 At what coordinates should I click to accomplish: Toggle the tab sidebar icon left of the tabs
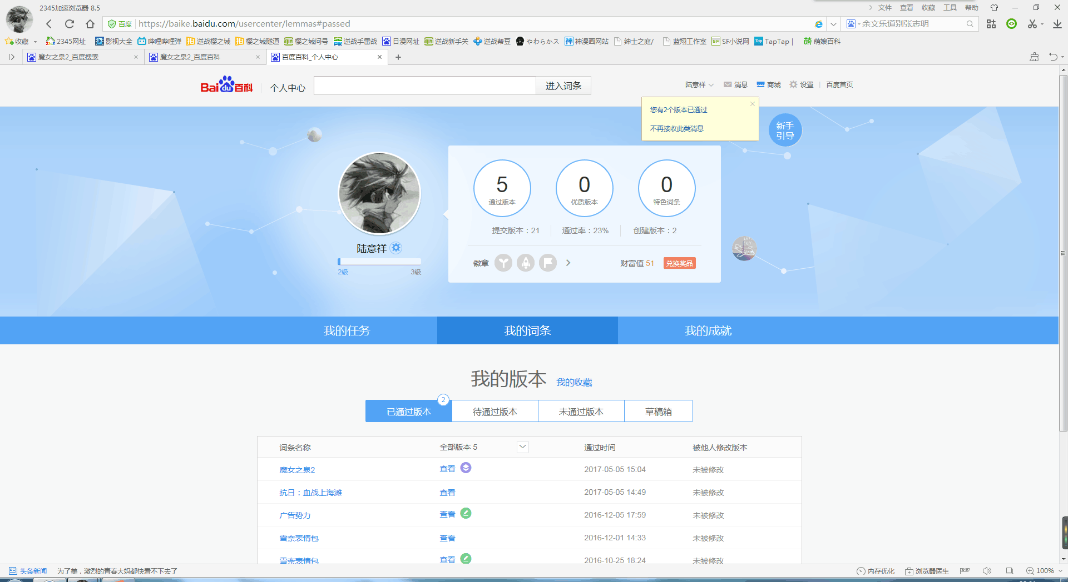11,57
